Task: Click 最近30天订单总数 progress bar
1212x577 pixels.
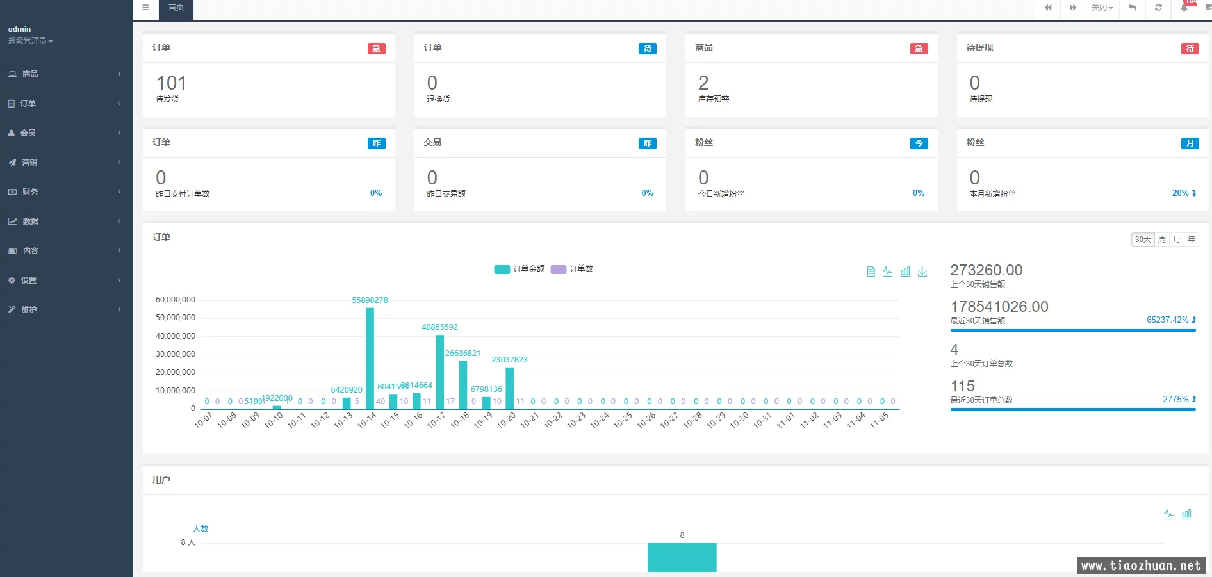Action: click(1073, 410)
